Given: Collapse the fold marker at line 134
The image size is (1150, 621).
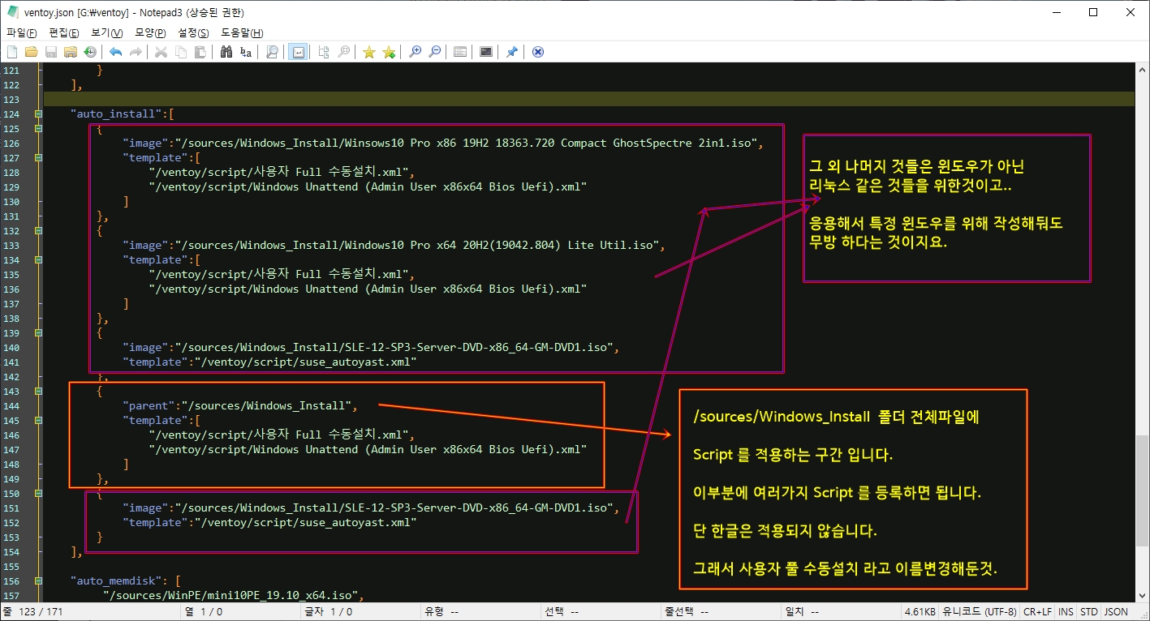Looking at the screenshot, I should [38, 260].
